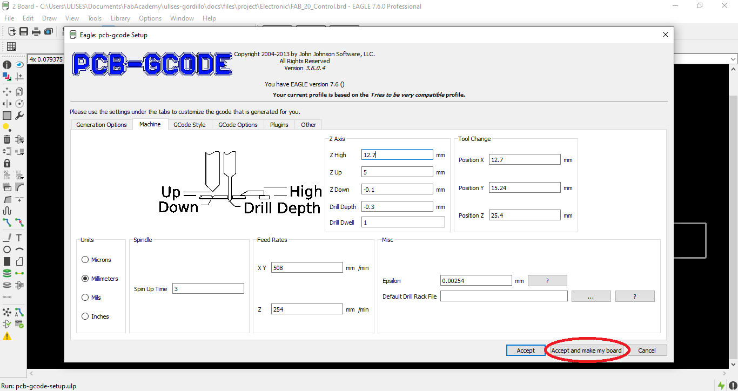Select the Rotate tool
Screen dimensions: 738x391
click(19, 104)
